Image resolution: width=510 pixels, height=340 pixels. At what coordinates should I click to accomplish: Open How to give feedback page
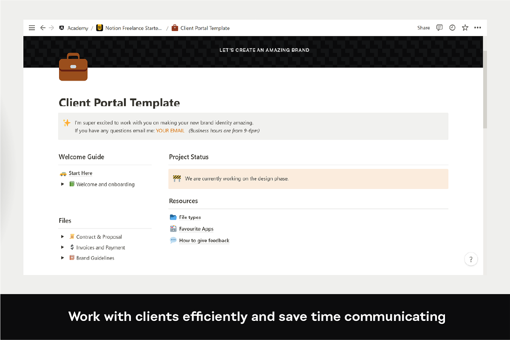(x=204, y=241)
